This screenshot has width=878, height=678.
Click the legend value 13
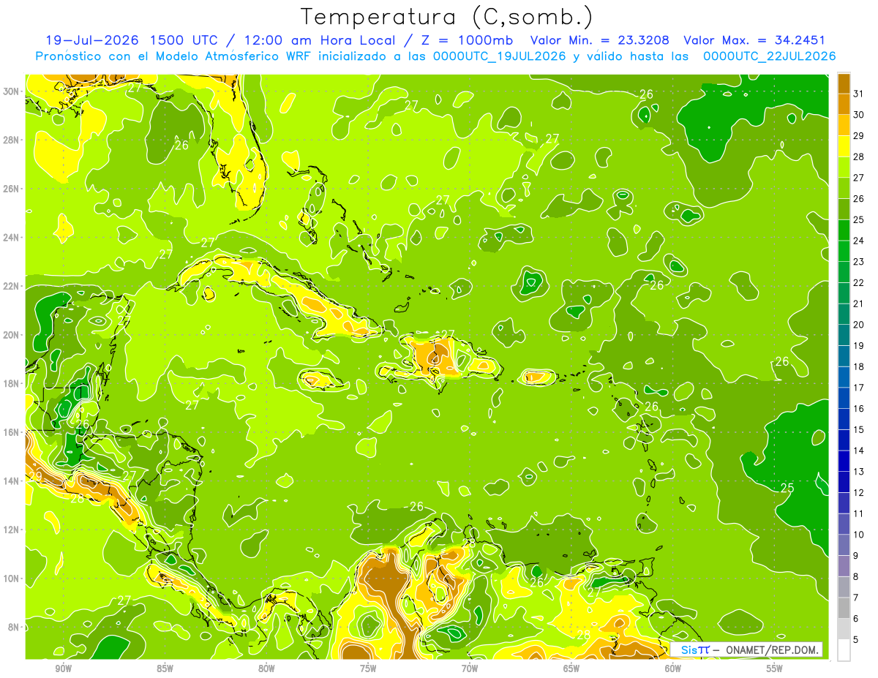858,472
